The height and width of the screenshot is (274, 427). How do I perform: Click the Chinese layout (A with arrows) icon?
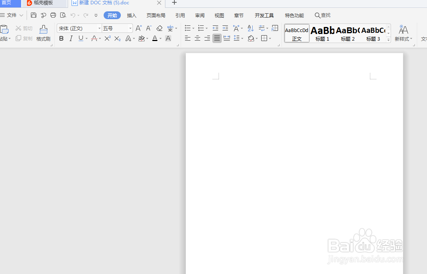236,28
